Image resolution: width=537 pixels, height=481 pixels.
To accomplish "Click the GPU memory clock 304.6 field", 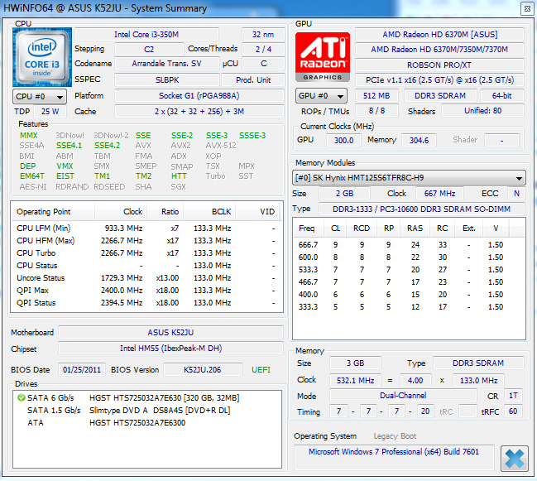I will pyautogui.click(x=419, y=140).
